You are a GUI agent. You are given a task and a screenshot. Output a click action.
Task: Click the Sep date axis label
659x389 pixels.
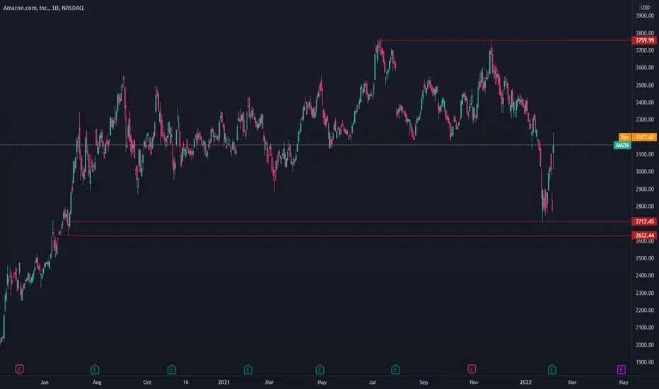pyautogui.click(x=424, y=382)
